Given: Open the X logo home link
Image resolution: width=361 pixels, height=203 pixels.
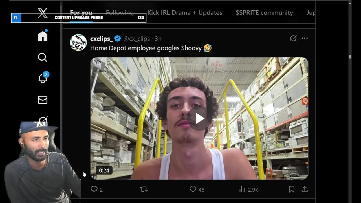Looking at the screenshot, I should [43, 13].
